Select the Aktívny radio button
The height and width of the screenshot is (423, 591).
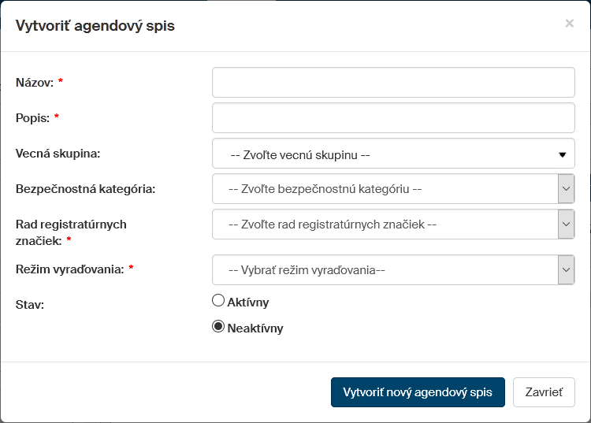point(219,300)
